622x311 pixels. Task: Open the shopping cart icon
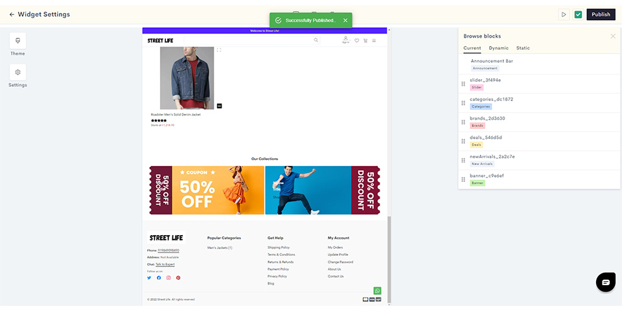click(365, 40)
